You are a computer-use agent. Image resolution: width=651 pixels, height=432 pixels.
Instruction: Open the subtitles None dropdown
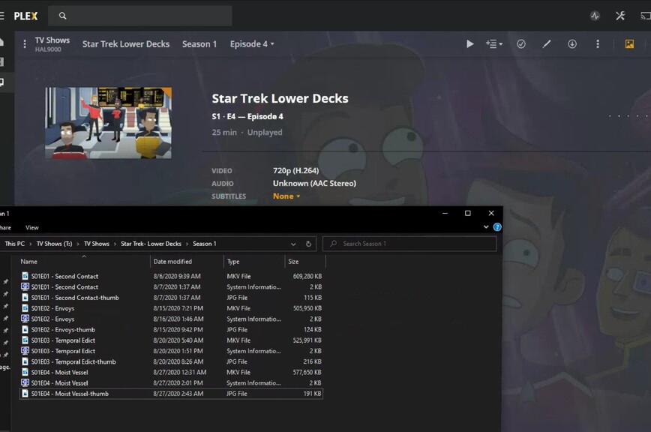click(286, 196)
